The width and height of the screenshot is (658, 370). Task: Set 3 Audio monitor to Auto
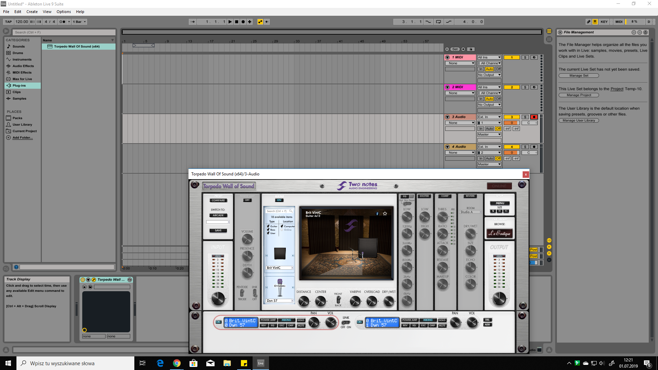click(489, 129)
